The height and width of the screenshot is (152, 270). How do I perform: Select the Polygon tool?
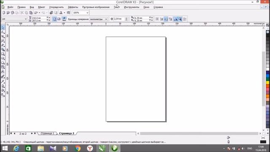[x=3, y=63]
